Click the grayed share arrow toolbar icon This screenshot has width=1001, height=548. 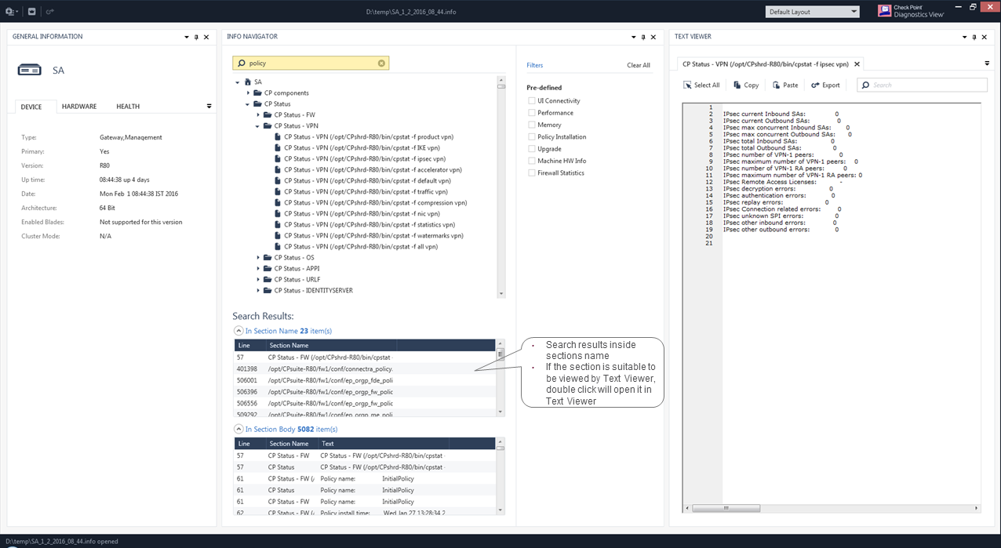point(49,12)
